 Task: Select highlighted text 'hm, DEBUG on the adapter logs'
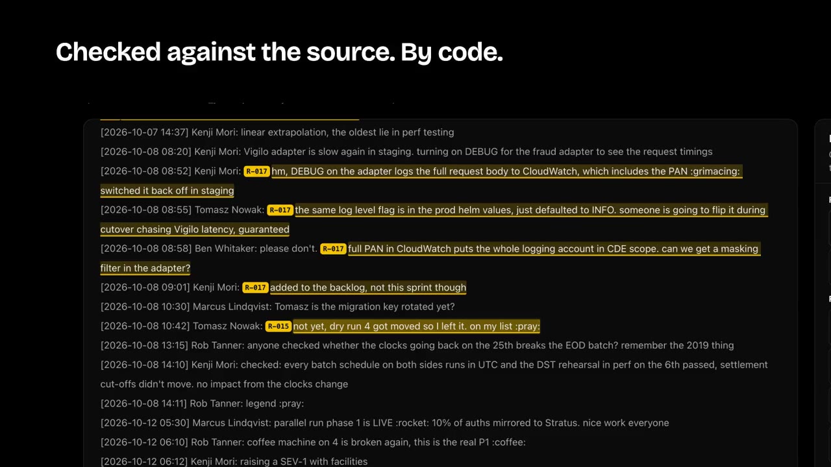click(506, 171)
